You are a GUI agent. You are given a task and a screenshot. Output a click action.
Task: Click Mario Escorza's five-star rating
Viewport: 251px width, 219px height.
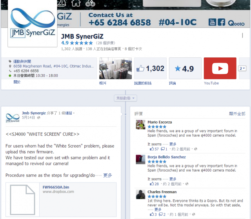click(x=157, y=127)
